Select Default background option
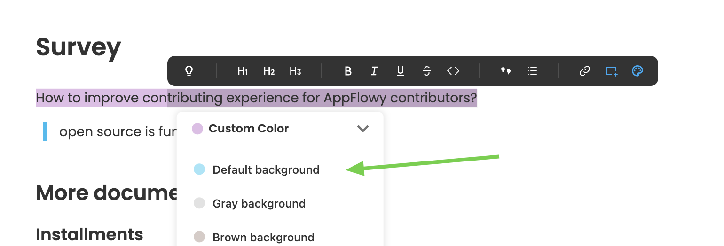This screenshot has height=246, width=724. [280, 169]
